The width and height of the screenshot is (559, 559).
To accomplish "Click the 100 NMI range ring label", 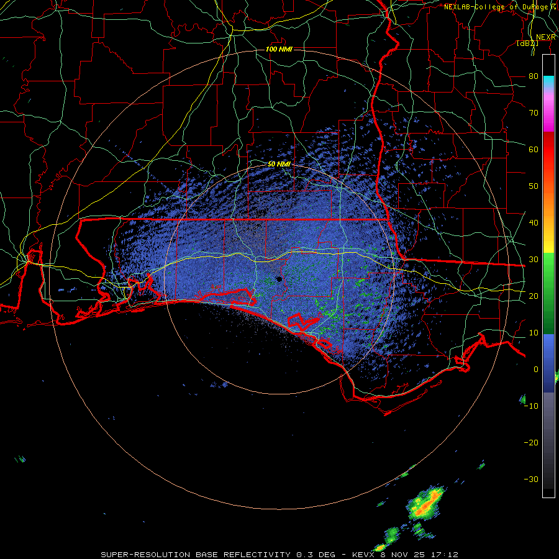I will (279, 49).
